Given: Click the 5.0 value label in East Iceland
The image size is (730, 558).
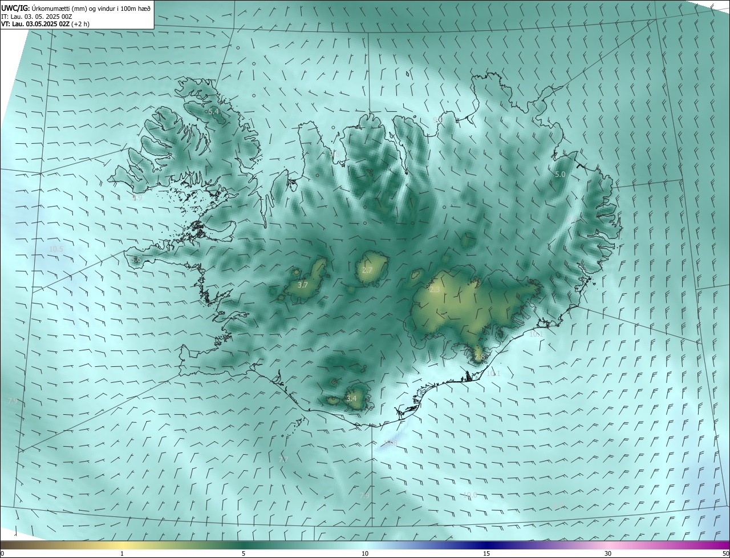Looking at the screenshot, I should 560,174.
